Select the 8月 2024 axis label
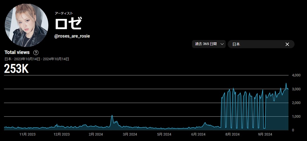 point(232,134)
